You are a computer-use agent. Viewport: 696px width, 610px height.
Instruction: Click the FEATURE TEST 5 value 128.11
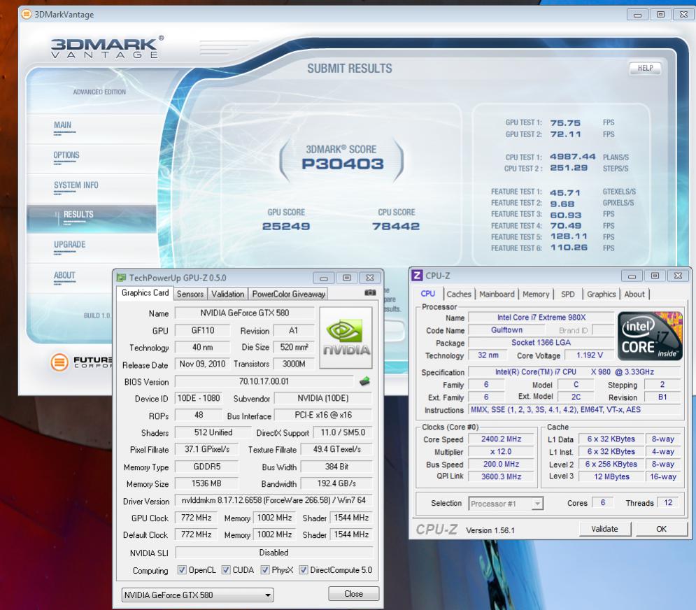(x=569, y=236)
